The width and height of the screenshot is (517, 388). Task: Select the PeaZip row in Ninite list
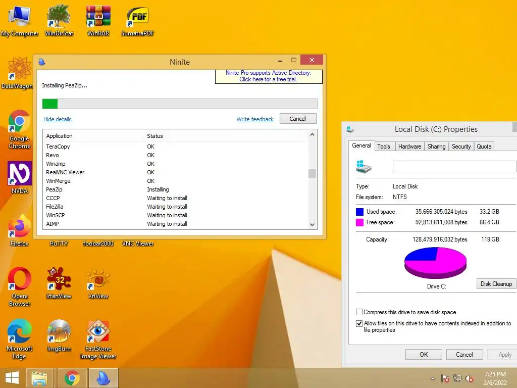click(175, 189)
